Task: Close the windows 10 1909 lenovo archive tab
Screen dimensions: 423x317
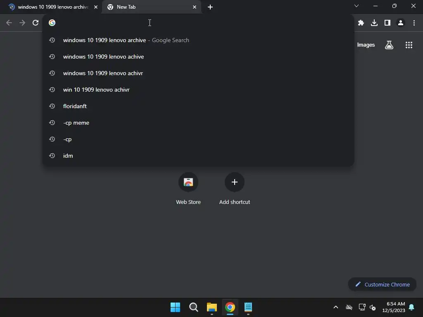Action: point(96,7)
